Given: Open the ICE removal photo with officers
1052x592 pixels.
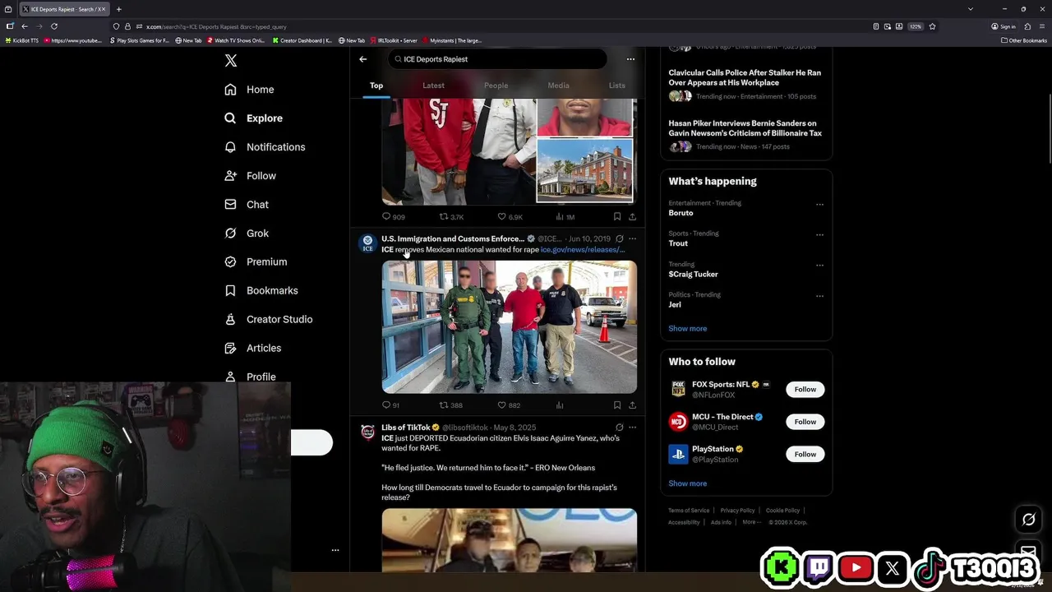Looking at the screenshot, I should [x=509, y=327].
